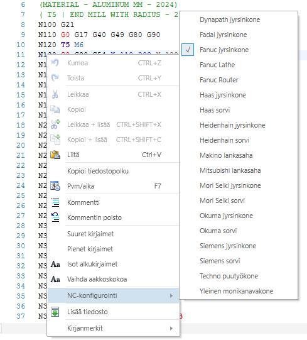Open the NC-konfigurointi menu entry
Image resolution: width=307 pixels, height=340 pixels.
point(113,295)
